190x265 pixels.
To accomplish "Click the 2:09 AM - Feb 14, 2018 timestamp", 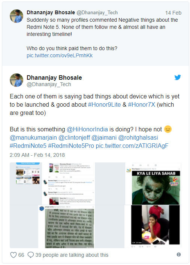I will coord(37,155).
